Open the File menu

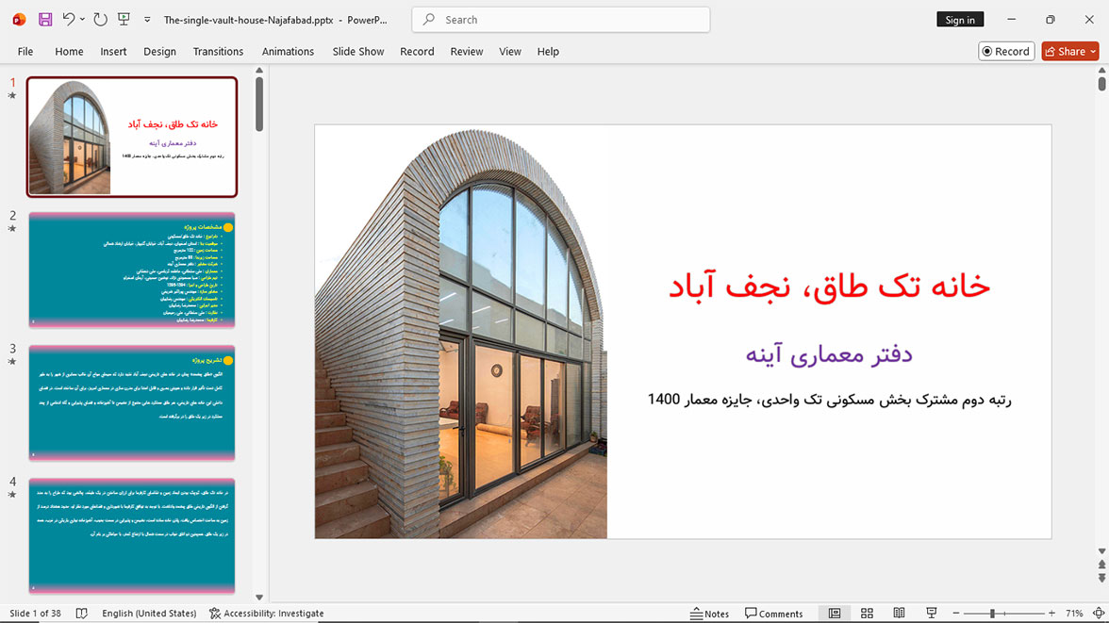pos(25,52)
